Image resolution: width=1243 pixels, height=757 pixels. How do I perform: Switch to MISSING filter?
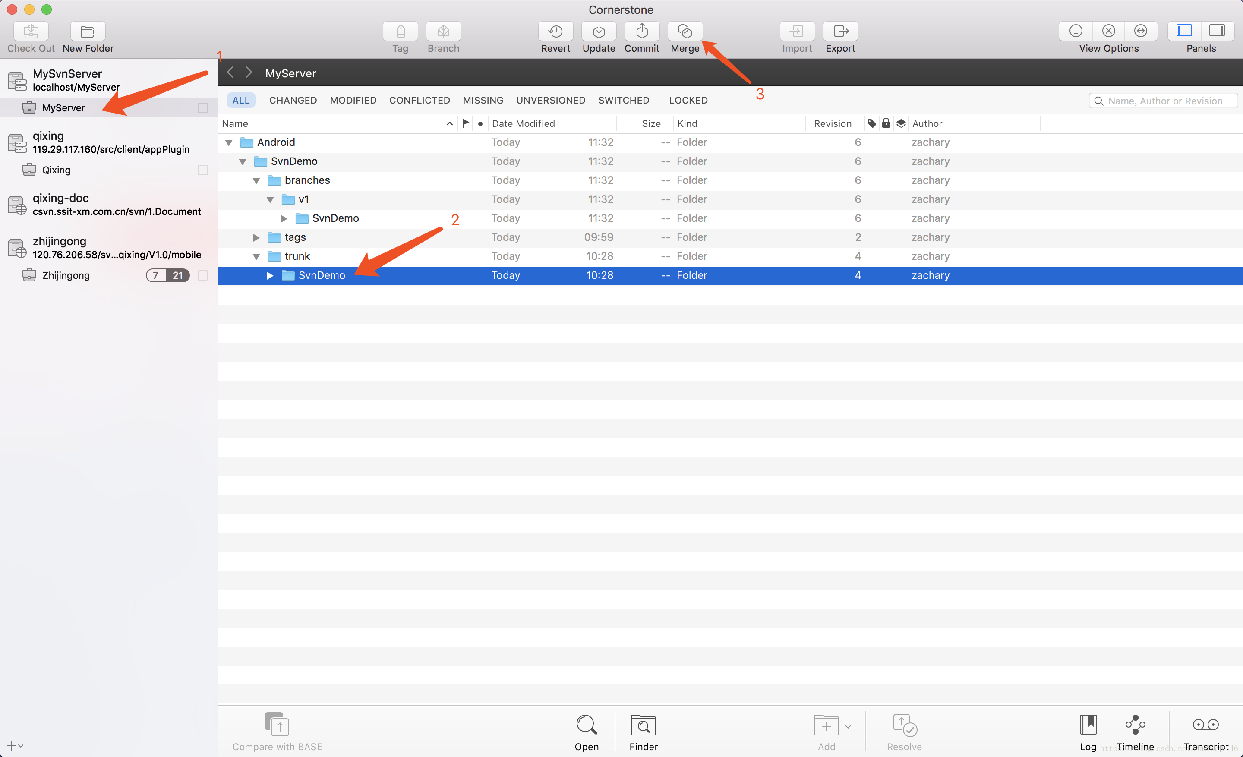click(483, 101)
